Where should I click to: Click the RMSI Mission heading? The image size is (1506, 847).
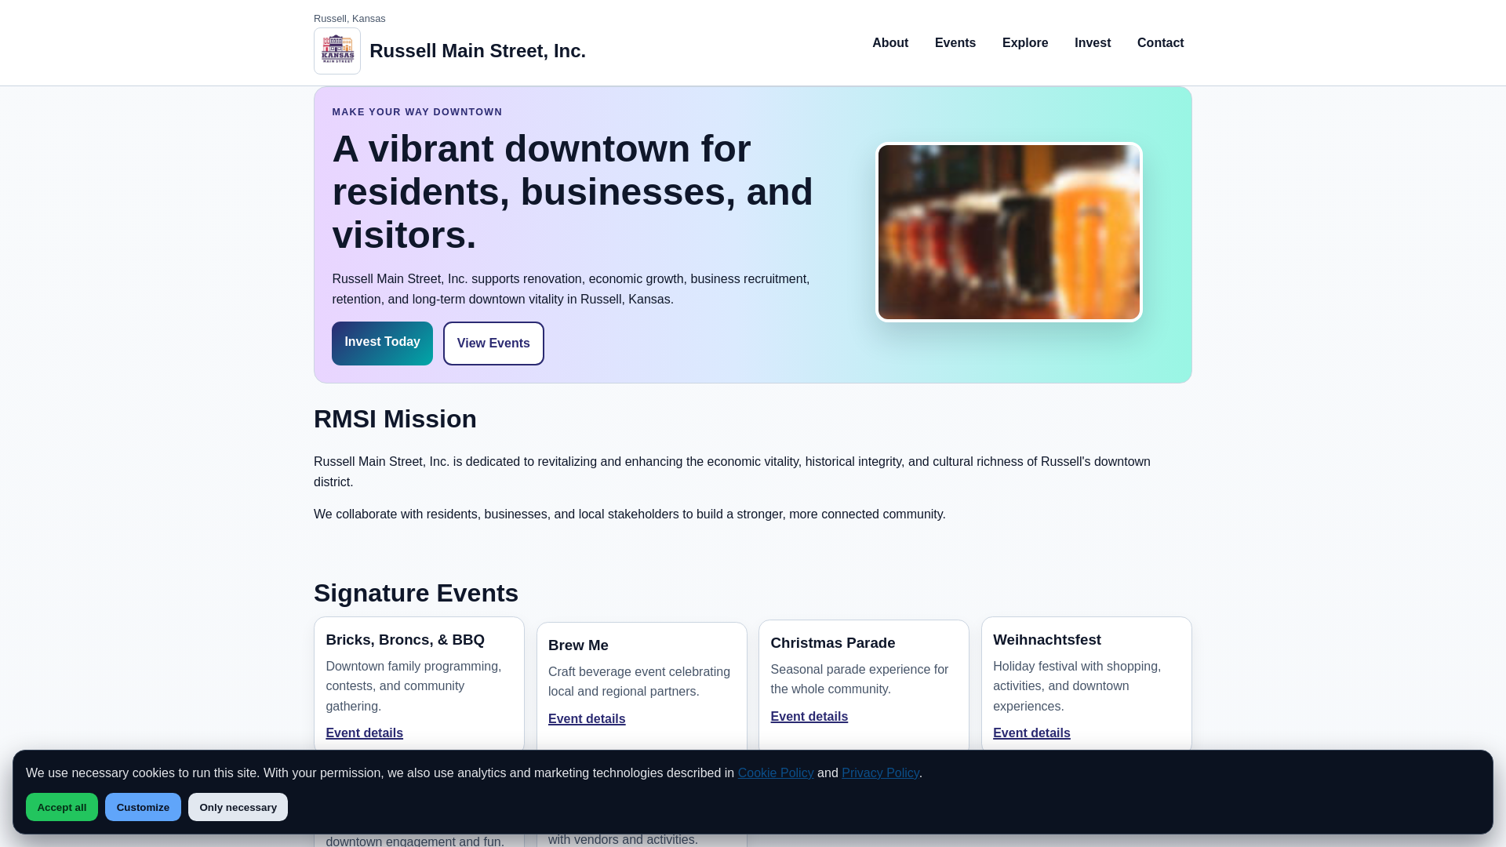pos(395,419)
